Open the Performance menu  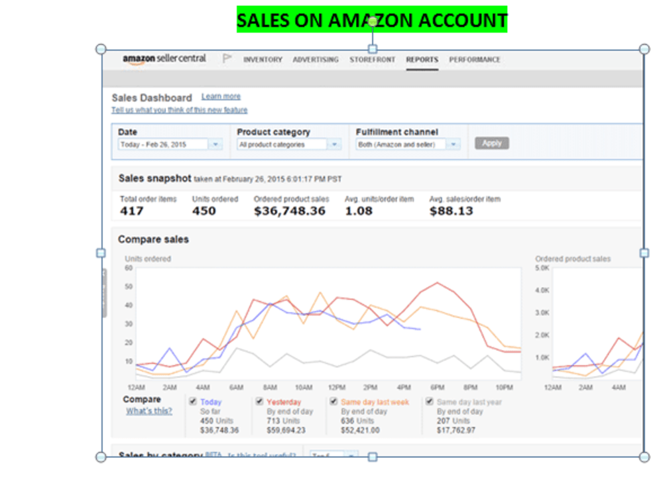[x=475, y=60]
